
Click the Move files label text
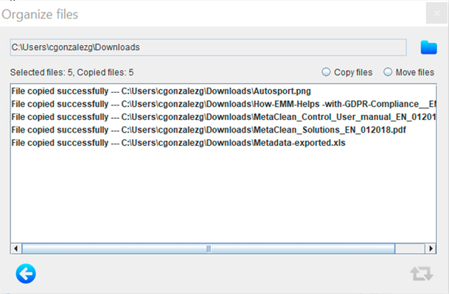(x=415, y=72)
